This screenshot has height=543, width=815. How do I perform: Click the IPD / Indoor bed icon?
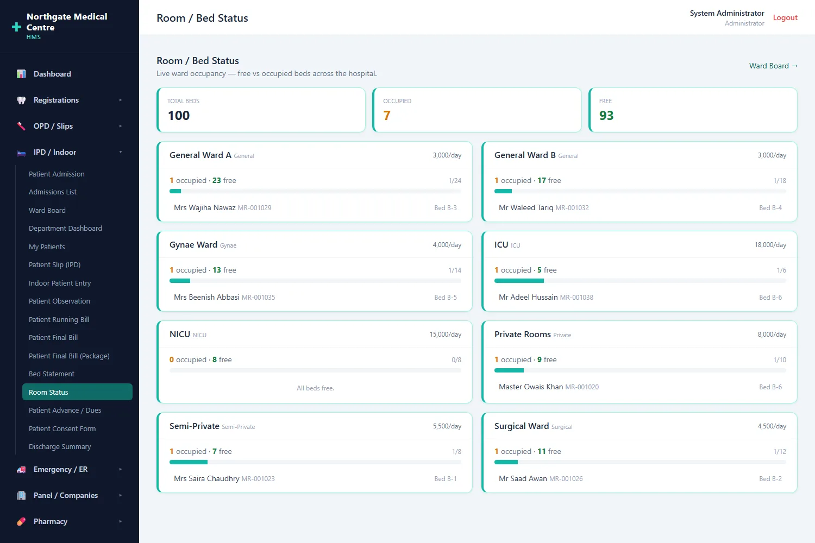(x=21, y=152)
